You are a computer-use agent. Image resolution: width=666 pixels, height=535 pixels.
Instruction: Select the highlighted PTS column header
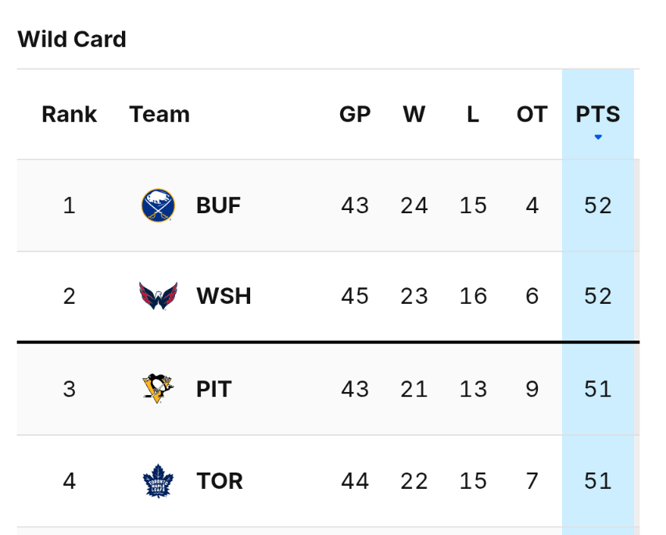598,115
